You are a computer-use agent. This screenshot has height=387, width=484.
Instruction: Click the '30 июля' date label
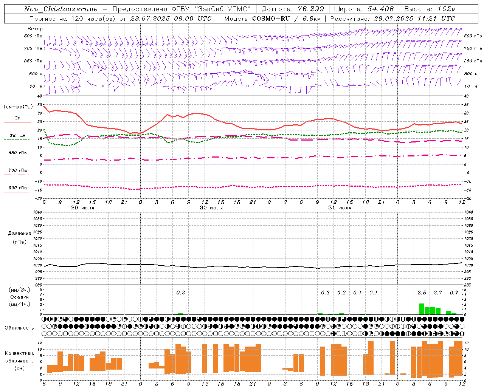click(x=211, y=208)
